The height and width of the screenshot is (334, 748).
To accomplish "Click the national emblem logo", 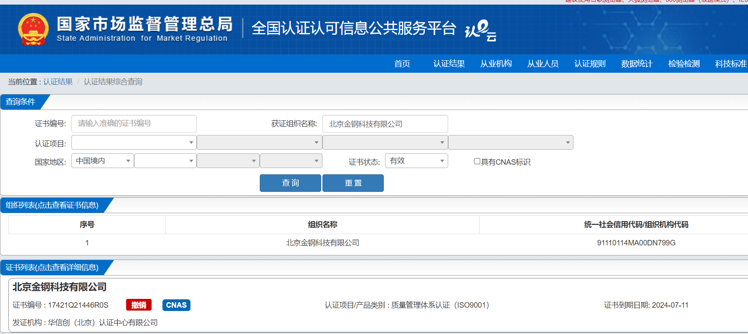I will [x=33, y=29].
